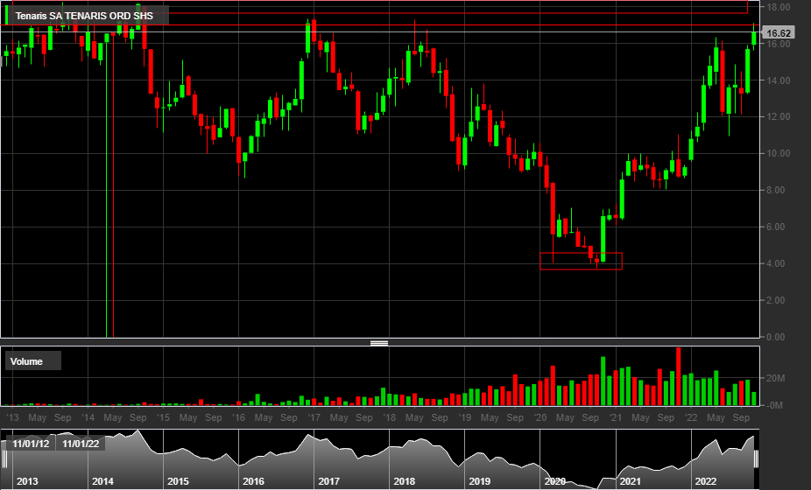Select 2020 in the bottom navigator

[555, 481]
